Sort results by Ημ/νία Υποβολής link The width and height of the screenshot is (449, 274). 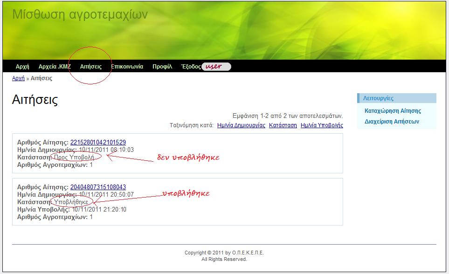pyautogui.click(x=322, y=125)
